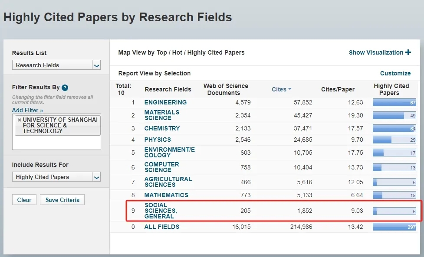Viewport: 424px width, 257px height.
Task: Open the COMPUTER SCIENCE field link
Action: [161, 167]
